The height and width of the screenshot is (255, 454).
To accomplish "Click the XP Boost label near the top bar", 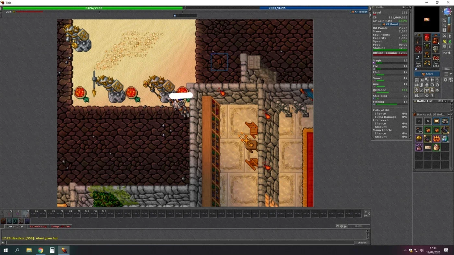I will click(x=359, y=12).
